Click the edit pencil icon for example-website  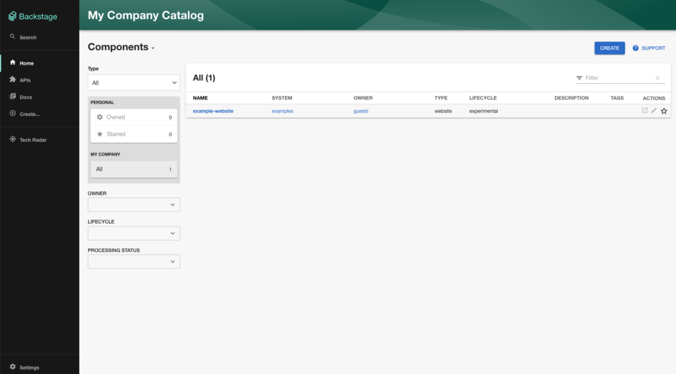tap(654, 111)
